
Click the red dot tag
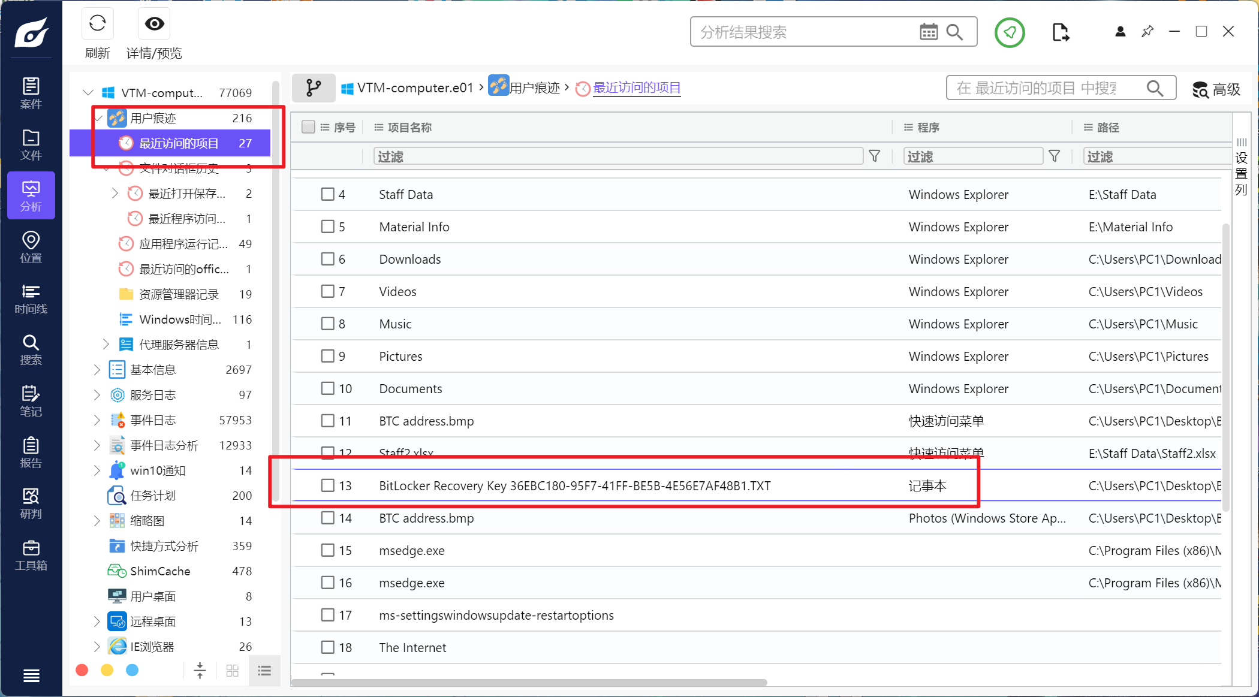[82, 670]
